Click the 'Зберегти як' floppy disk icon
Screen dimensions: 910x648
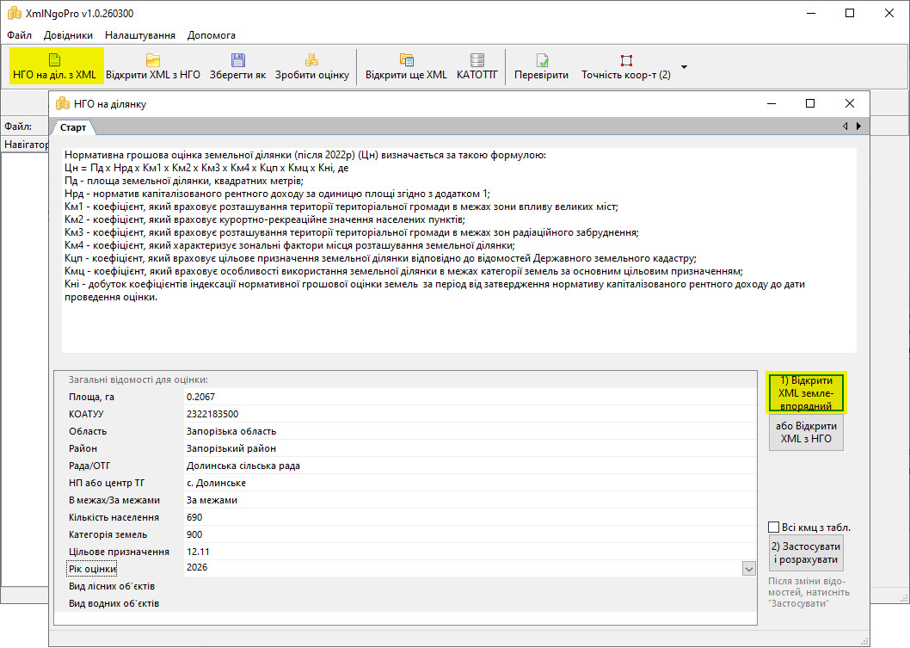[237, 60]
